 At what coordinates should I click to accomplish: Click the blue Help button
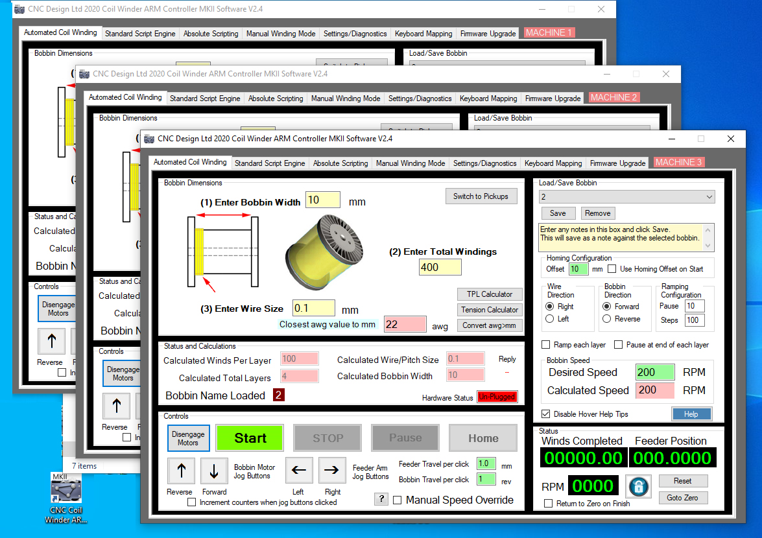point(691,414)
